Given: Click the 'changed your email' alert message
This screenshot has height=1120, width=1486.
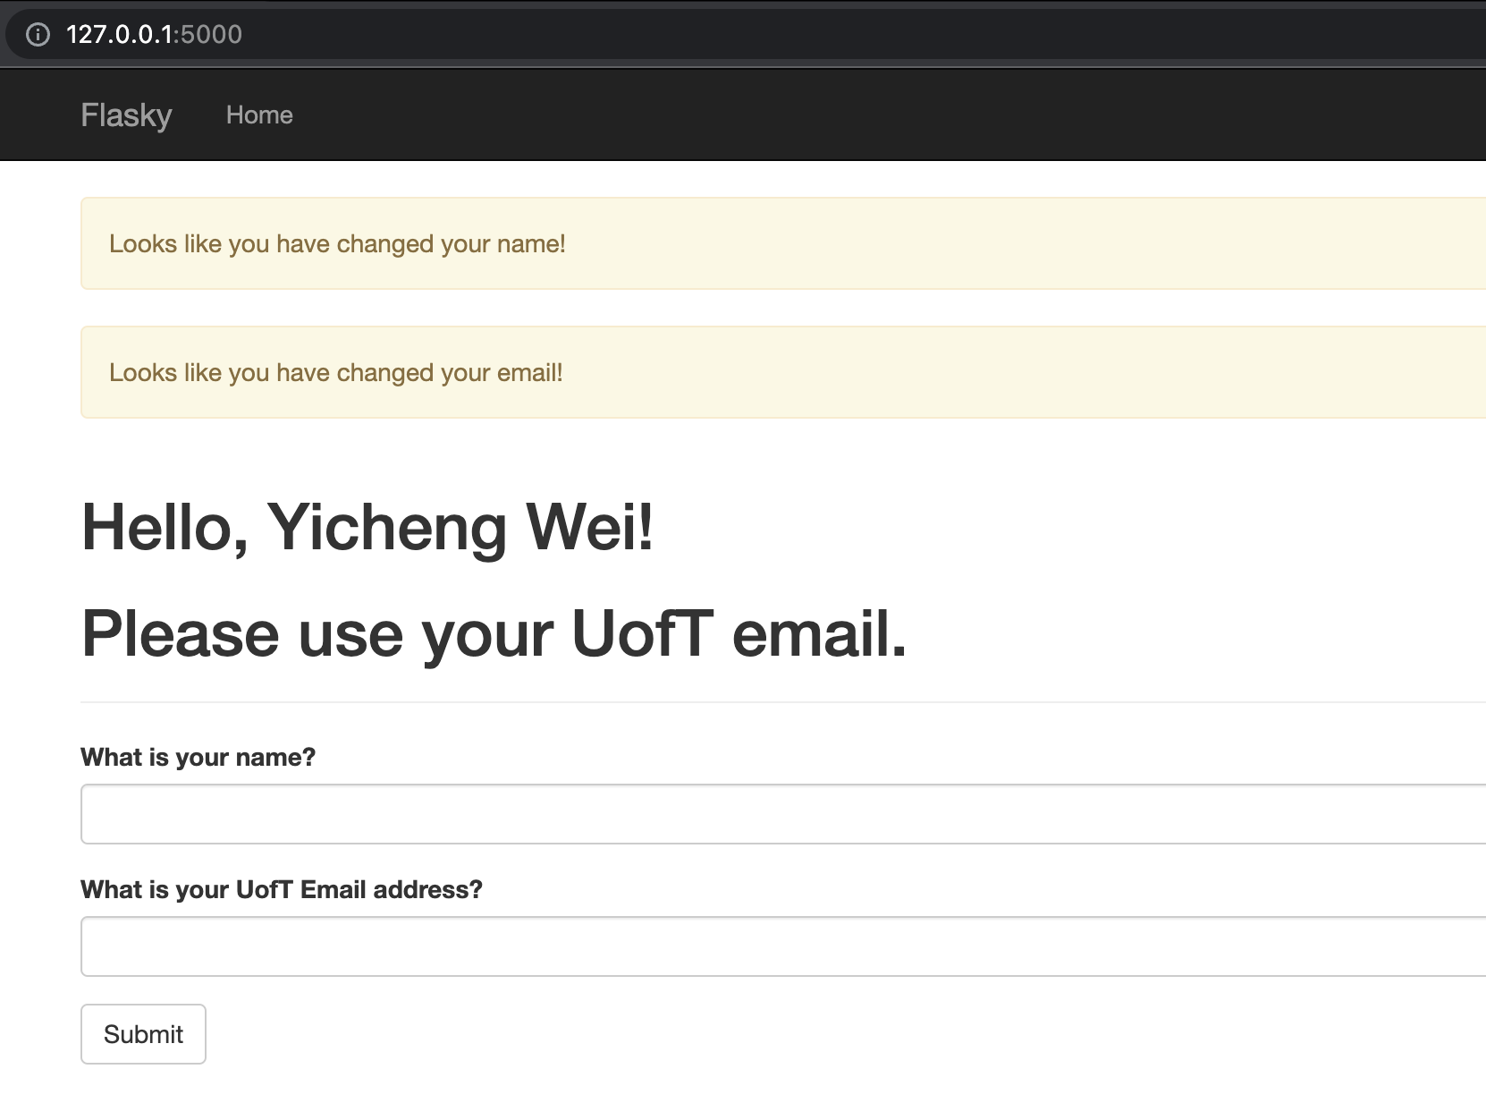Looking at the screenshot, I should pyautogui.click(x=783, y=372).
